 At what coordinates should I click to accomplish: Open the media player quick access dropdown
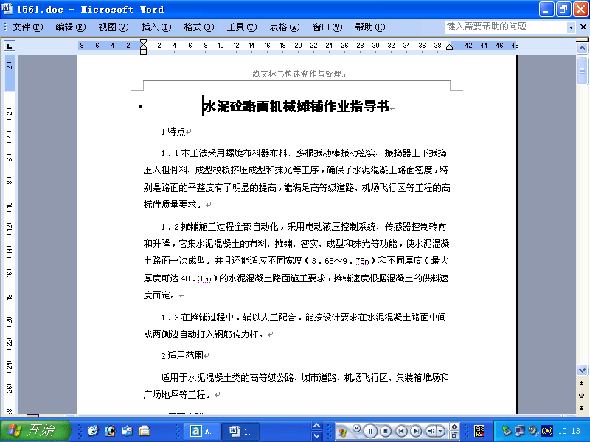pyautogui.click(x=357, y=428)
